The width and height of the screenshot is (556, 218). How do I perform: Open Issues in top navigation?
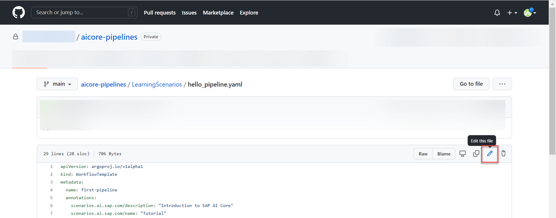(189, 13)
